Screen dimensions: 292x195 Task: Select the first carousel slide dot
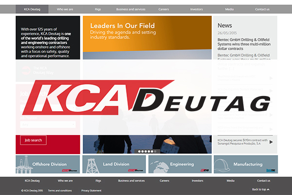(139, 151)
